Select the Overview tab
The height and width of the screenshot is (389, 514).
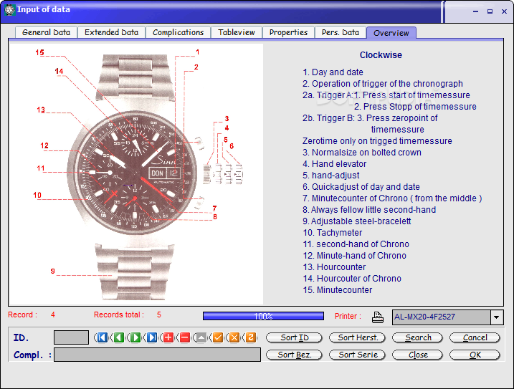point(391,33)
